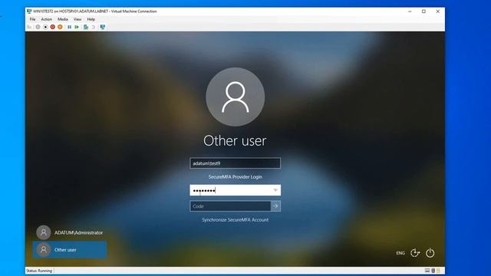
Task: Click the Revert toolbar icon
Action: click(x=93, y=28)
